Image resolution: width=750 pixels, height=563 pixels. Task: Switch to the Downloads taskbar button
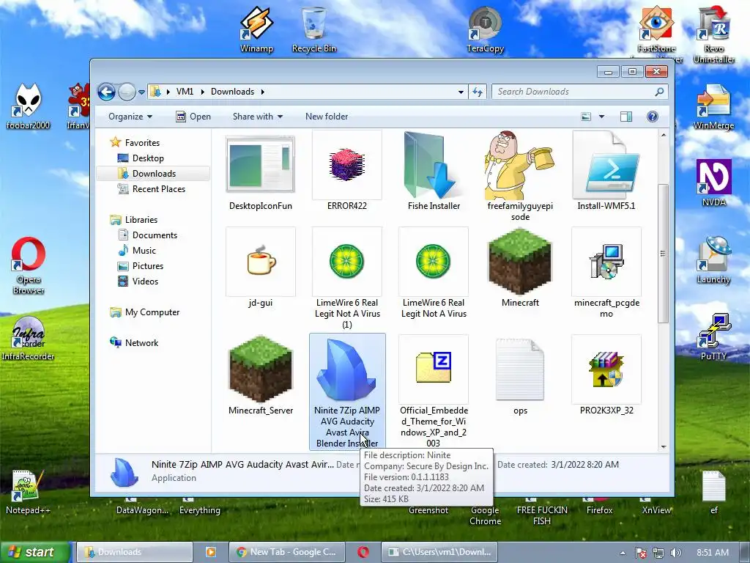click(135, 552)
